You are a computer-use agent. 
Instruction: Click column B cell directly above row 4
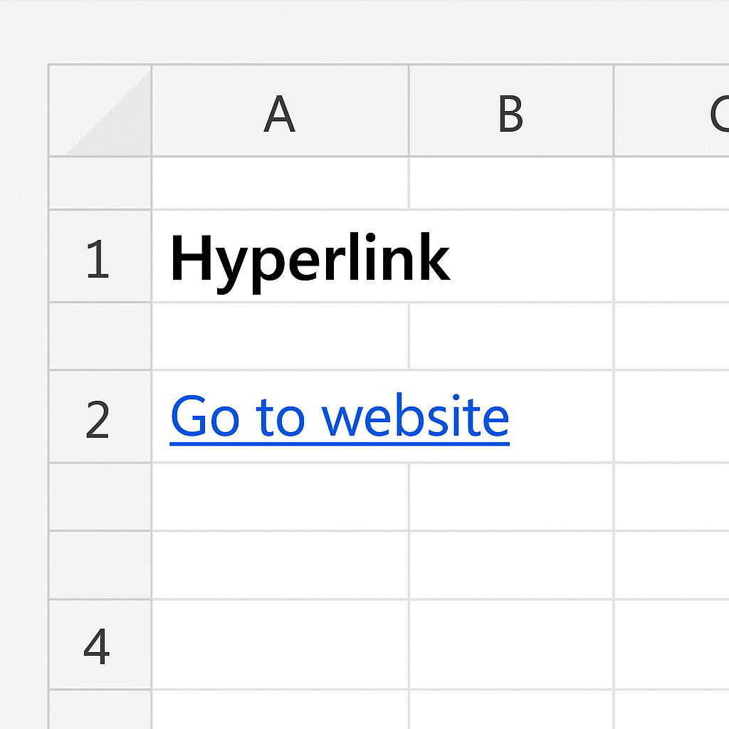point(510,565)
